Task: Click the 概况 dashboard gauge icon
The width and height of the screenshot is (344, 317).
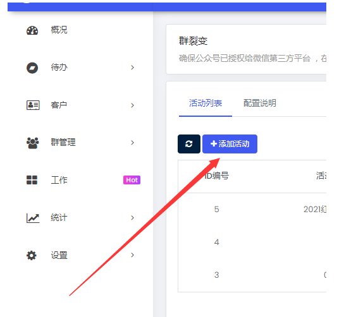Action: tap(32, 30)
